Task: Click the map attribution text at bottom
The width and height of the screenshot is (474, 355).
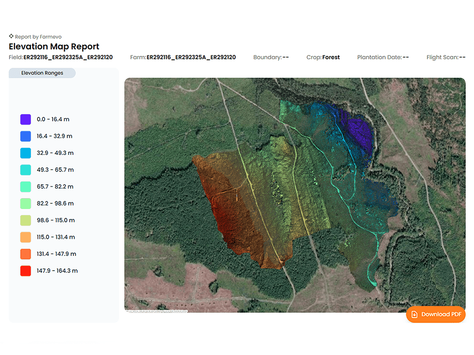Action: coord(156,311)
